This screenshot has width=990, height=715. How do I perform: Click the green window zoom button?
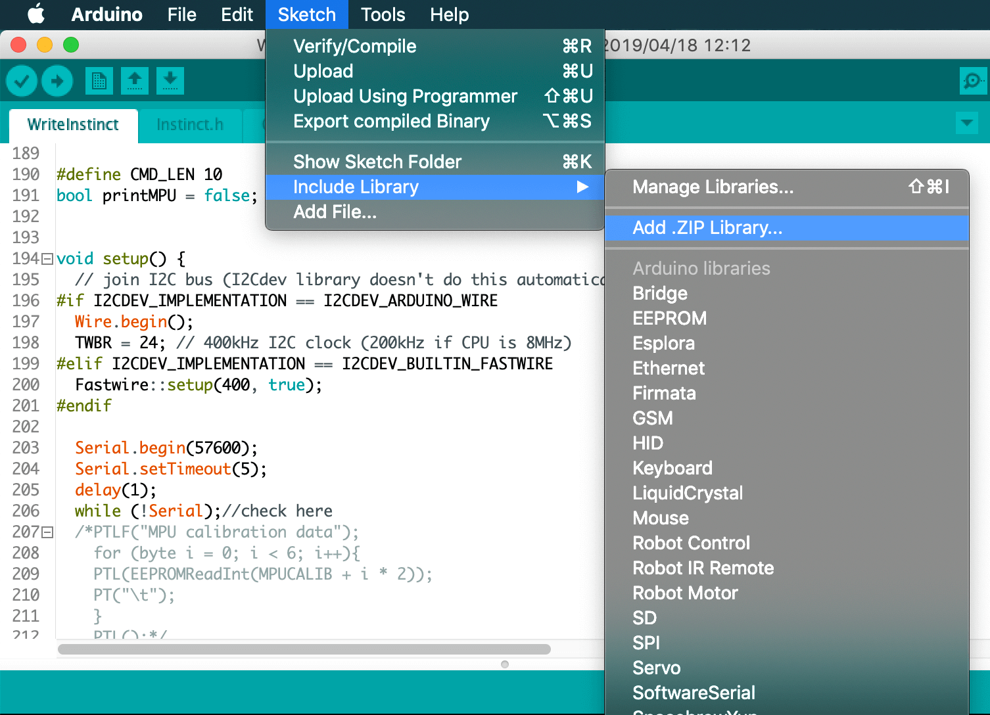click(x=71, y=45)
